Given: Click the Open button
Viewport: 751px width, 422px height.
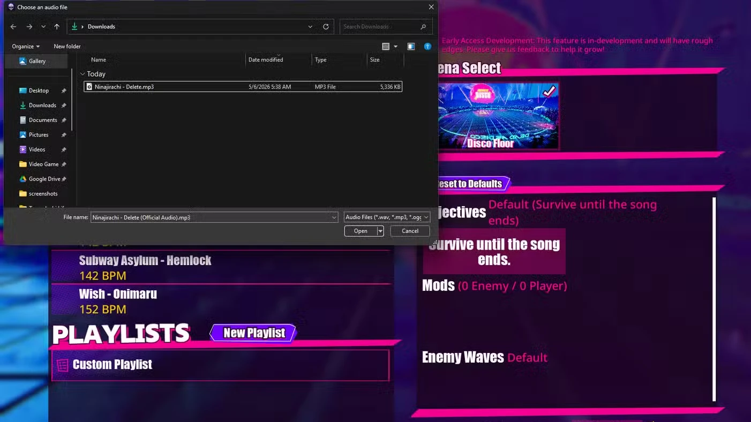Looking at the screenshot, I should pyautogui.click(x=361, y=231).
